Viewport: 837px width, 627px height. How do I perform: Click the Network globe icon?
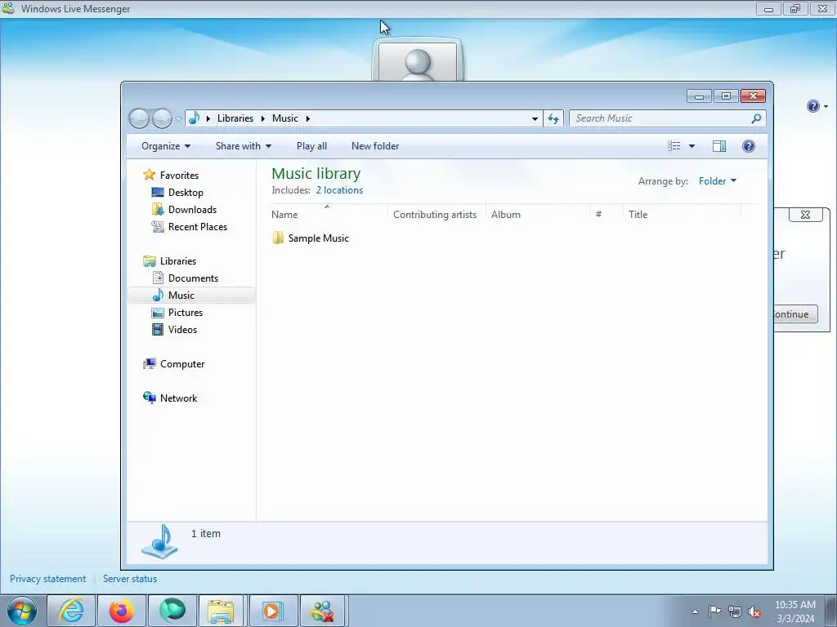click(149, 398)
